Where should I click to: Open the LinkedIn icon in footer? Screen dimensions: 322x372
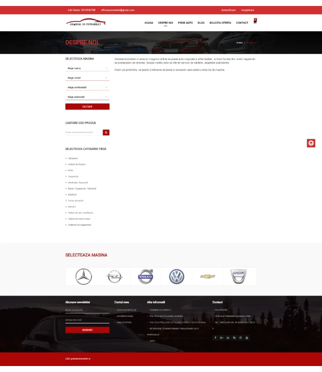coord(228,338)
